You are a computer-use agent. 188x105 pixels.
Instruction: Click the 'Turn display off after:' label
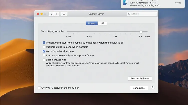click(x=53, y=31)
